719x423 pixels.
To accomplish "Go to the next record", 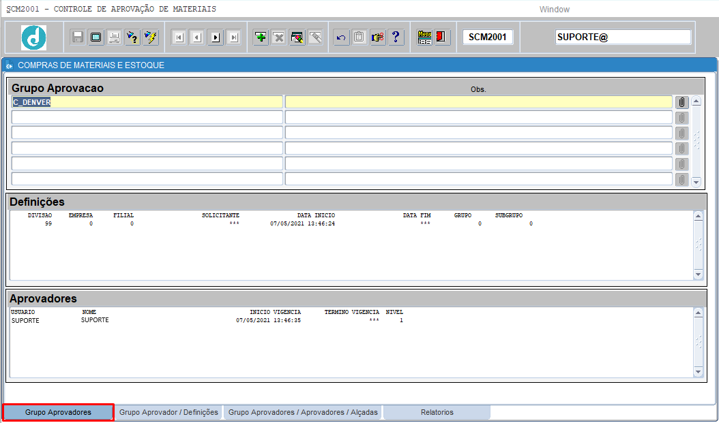I will pos(216,37).
